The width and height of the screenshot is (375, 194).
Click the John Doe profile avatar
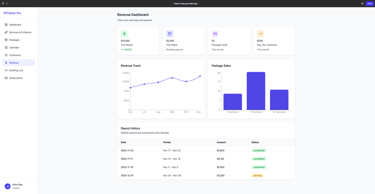coord(7,186)
